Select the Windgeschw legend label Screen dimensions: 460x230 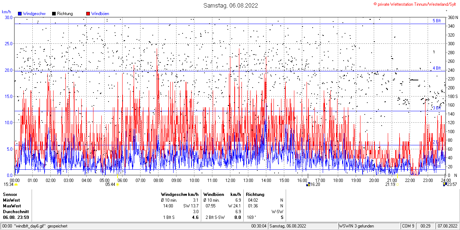click(34, 14)
